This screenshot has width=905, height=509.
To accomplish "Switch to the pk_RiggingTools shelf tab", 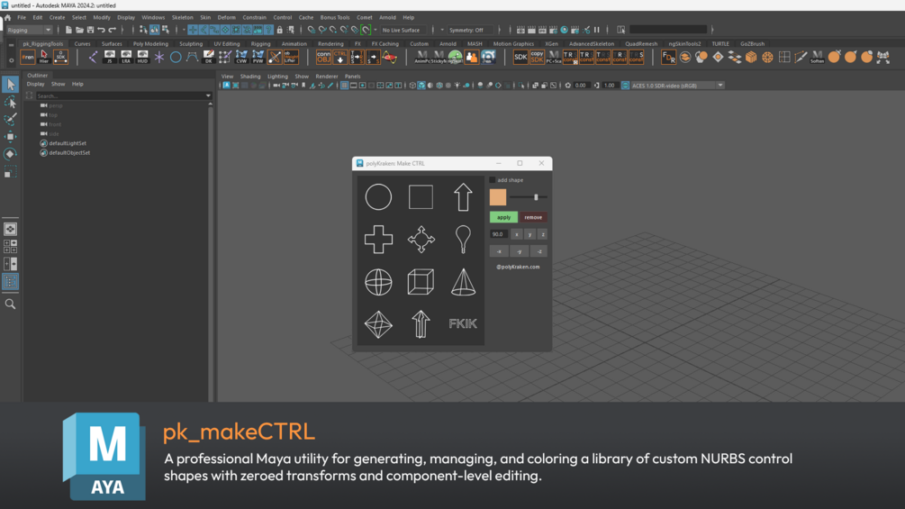I will pos(43,44).
